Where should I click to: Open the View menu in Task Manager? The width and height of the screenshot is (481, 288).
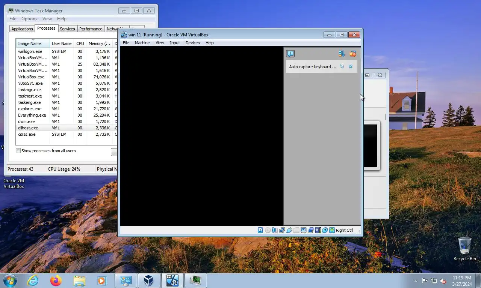pos(47,19)
